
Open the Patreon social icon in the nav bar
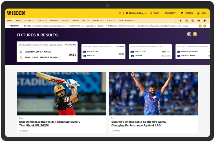205,21
